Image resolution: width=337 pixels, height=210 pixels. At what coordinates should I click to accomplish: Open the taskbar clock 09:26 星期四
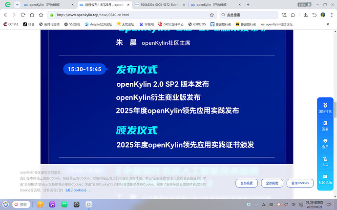315,205
